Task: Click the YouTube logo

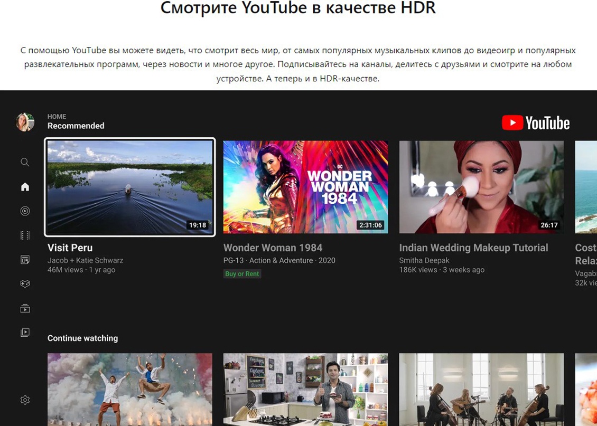Action: [x=536, y=123]
